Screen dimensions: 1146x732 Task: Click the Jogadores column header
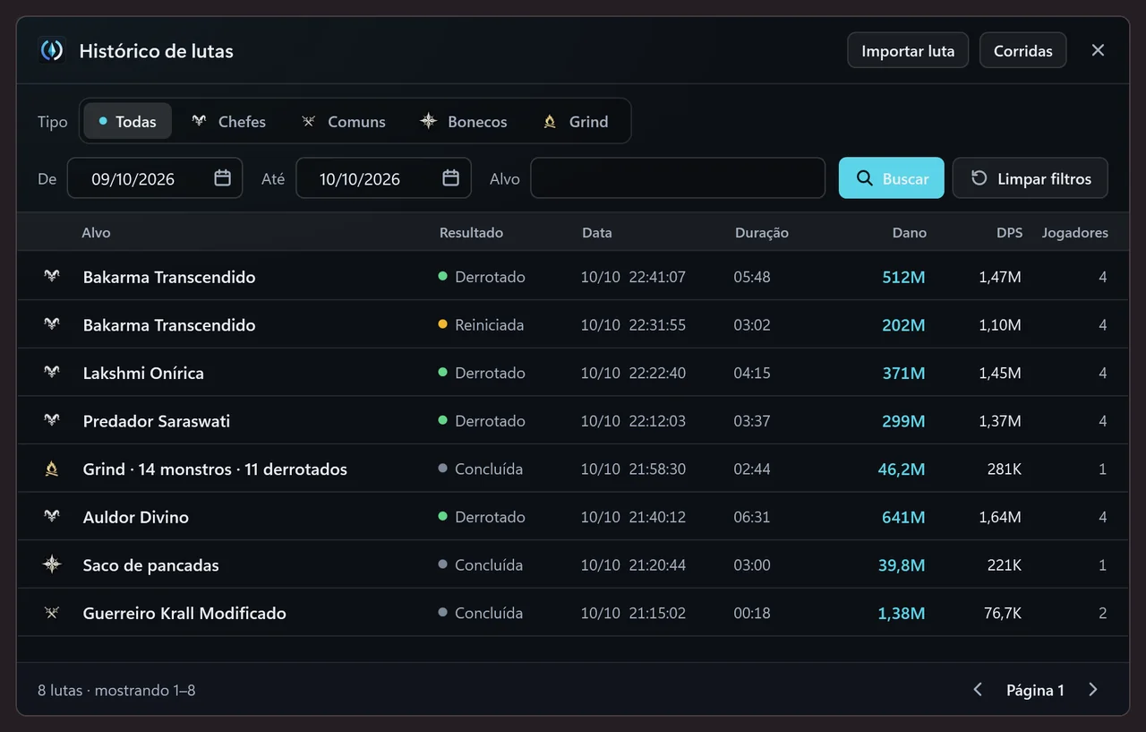coord(1075,232)
